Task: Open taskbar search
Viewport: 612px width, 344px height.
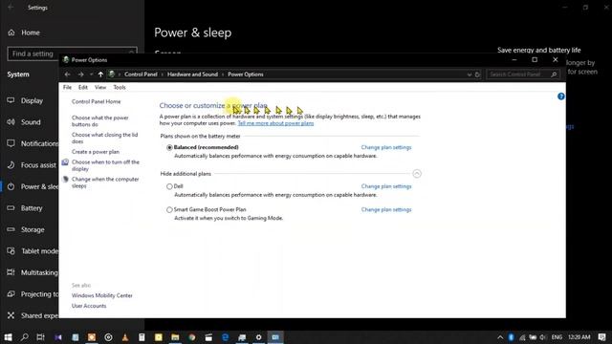Action: (x=24, y=337)
